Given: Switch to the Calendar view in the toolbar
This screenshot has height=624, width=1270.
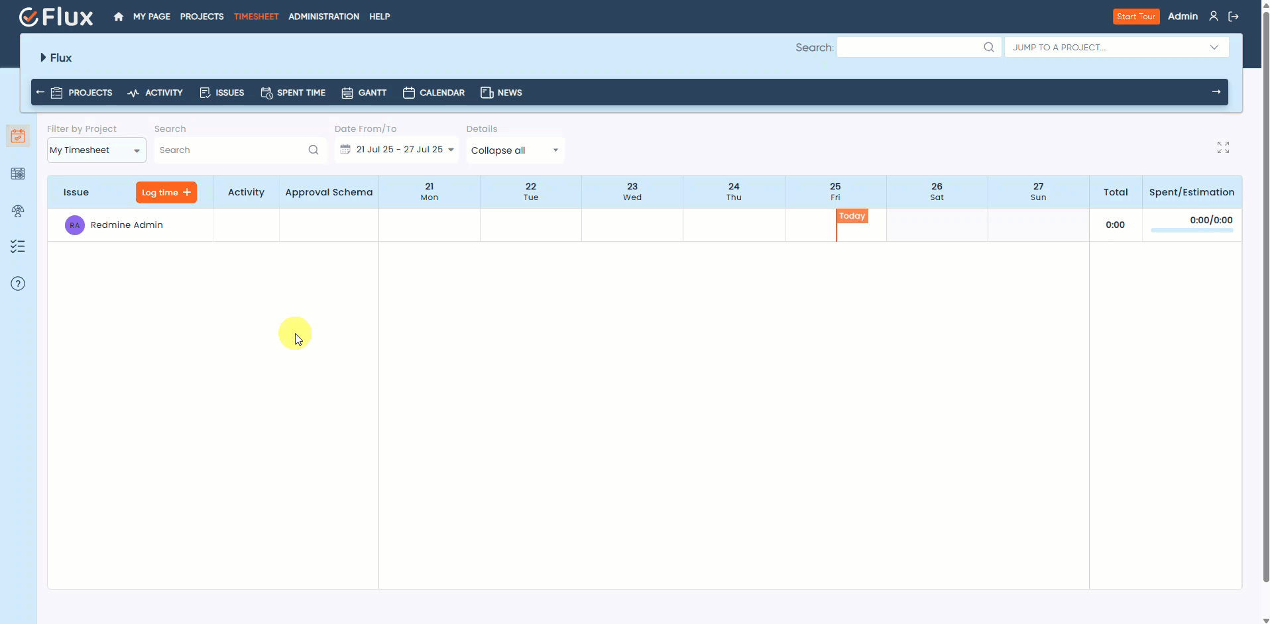Looking at the screenshot, I should point(434,93).
